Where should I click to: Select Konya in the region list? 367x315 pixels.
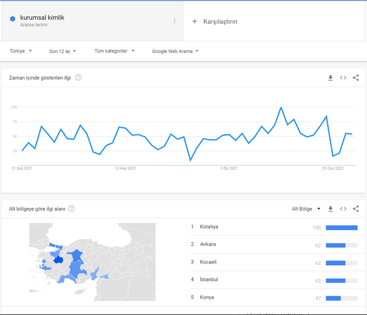tap(207, 297)
